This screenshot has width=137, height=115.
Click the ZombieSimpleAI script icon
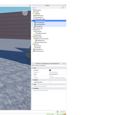pyautogui.click(x=35, y=24)
